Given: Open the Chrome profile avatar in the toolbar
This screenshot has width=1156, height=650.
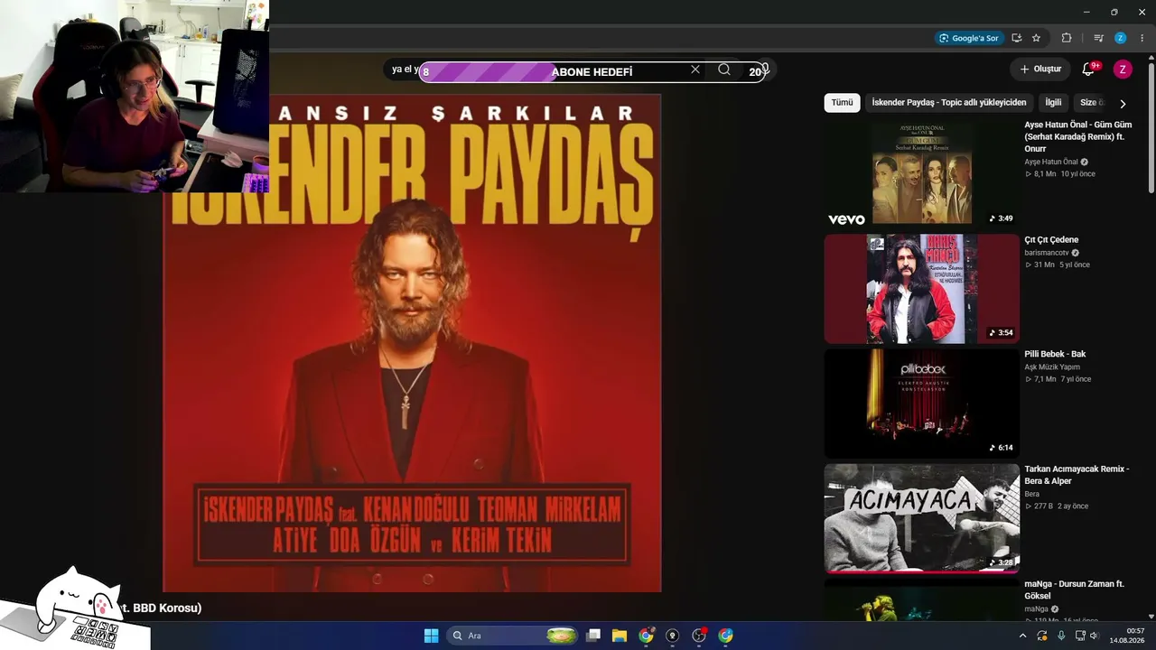Looking at the screenshot, I should click(x=1120, y=38).
